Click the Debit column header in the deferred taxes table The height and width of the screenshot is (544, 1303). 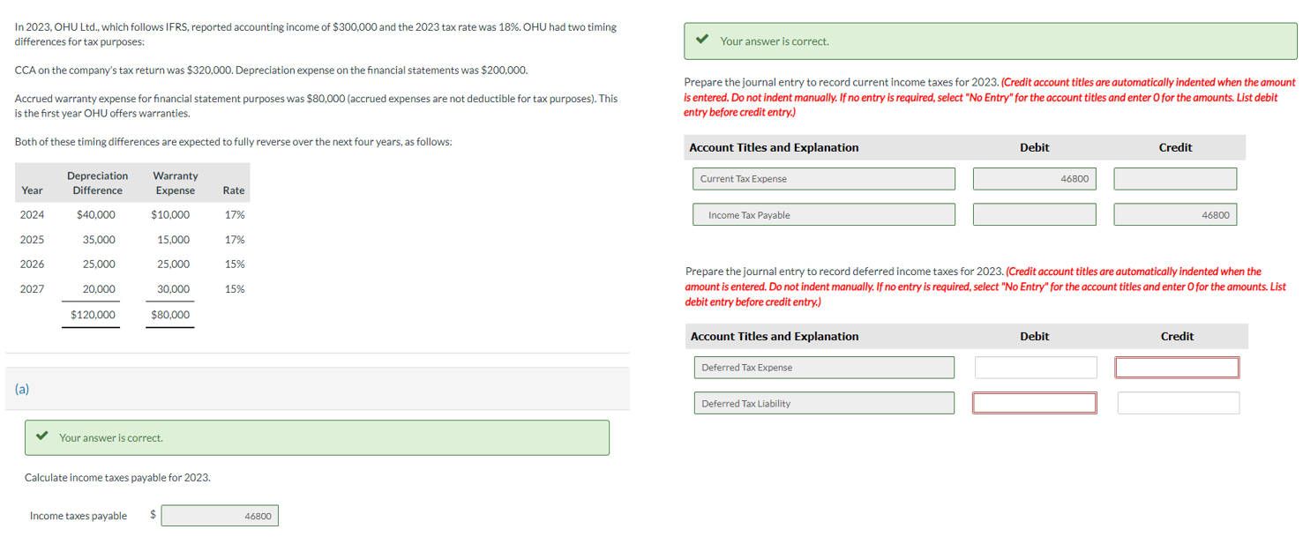click(1034, 336)
